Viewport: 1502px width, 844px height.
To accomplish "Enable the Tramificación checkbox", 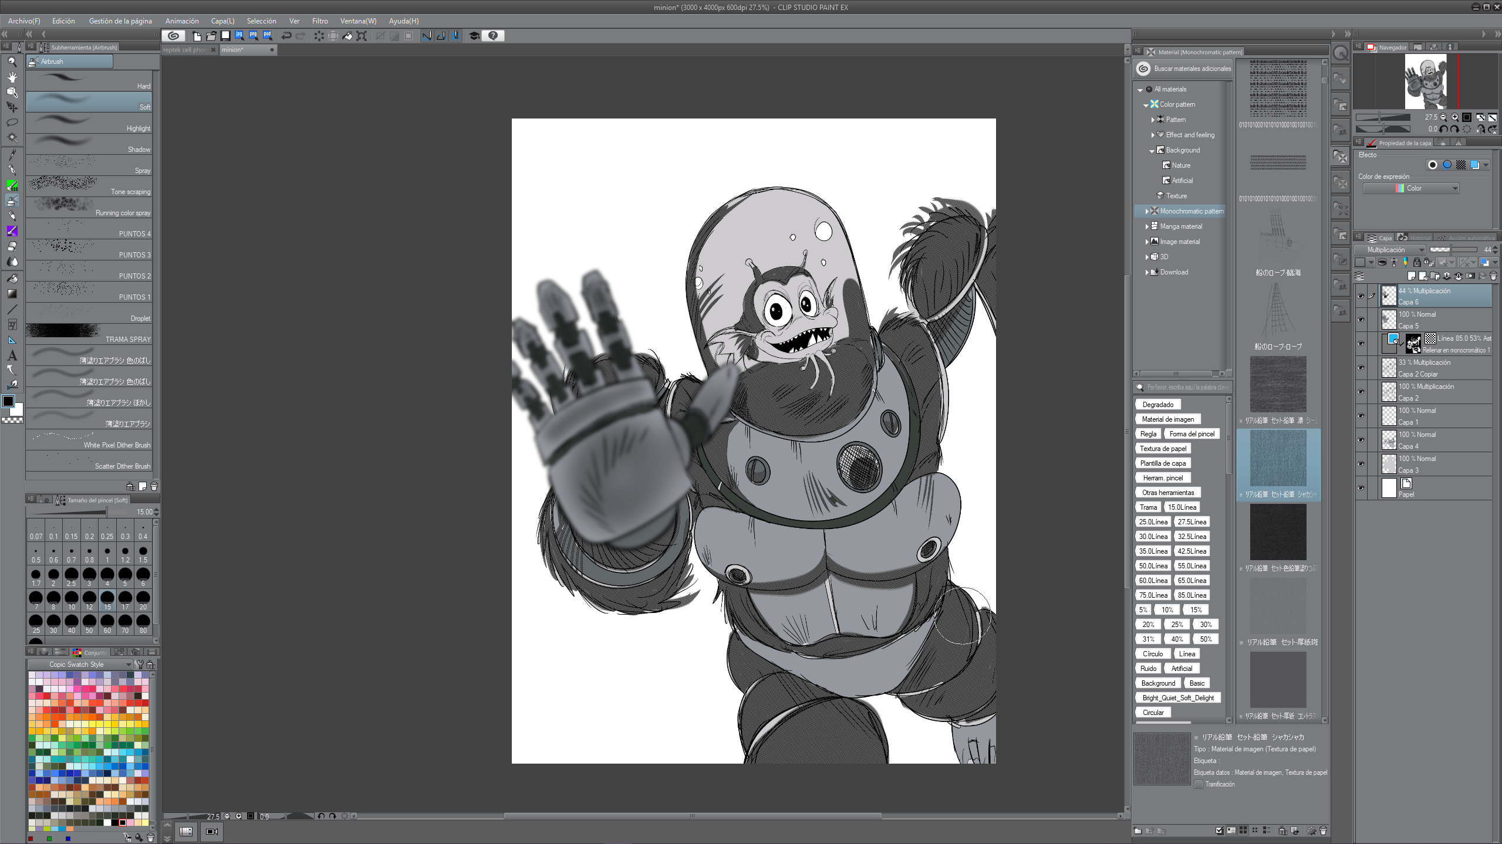I will pos(1199,784).
